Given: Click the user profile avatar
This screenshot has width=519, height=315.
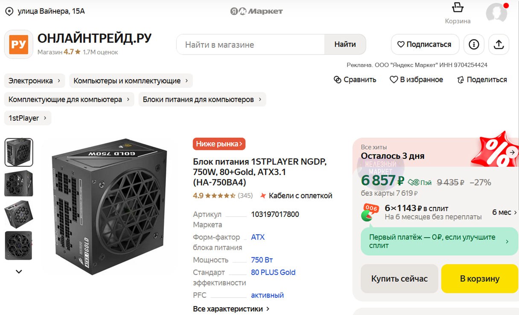Looking at the screenshot, I should coord(496,13).
